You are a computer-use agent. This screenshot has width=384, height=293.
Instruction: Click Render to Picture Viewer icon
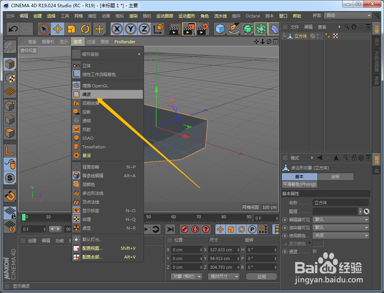tap(189, 29)
